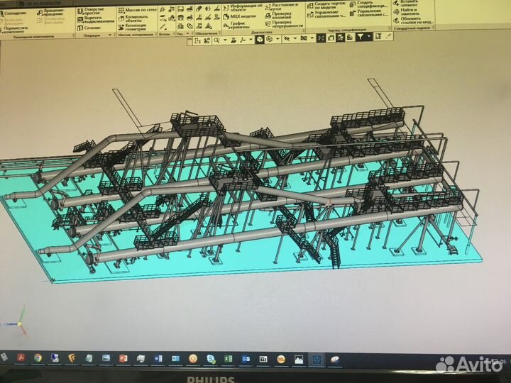Open zoom options dropdown arrow
511x383 pixels.
[x=224, y=40]
